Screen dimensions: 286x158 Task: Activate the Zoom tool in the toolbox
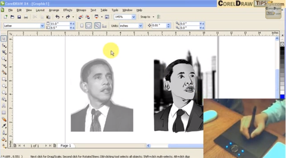(x=4, y=59)
